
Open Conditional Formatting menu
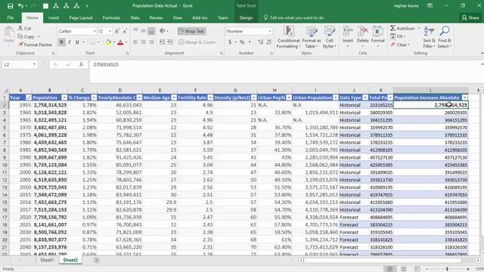point(288,37)
